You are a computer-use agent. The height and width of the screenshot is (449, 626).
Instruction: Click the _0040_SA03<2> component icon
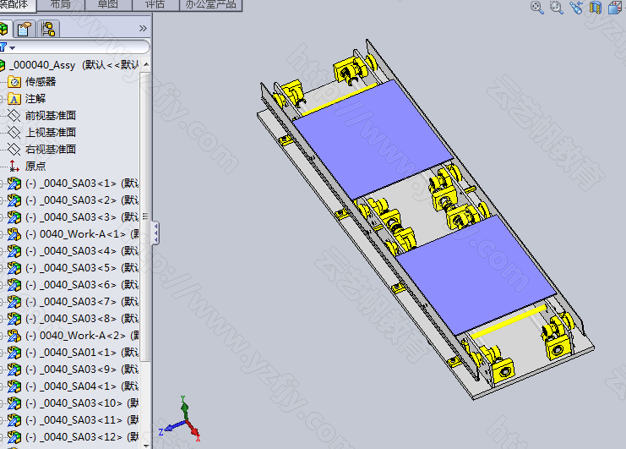coord(14,200)
